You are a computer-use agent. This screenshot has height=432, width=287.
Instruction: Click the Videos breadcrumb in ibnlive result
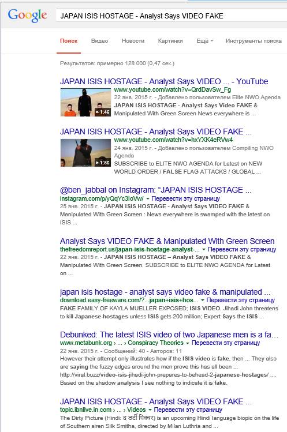pyautogui.click(x=136, y=410)
